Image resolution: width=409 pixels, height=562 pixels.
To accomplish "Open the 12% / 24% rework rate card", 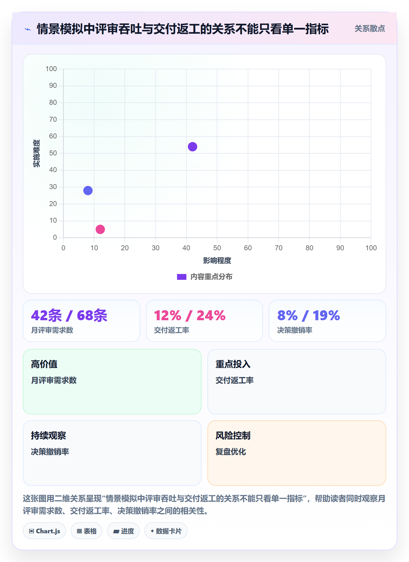I will pyautogui.click(x=204, y=321).
